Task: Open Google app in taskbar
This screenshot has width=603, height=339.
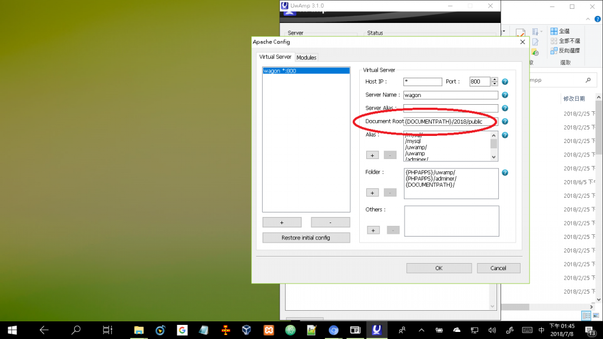Action: (182, 330)
